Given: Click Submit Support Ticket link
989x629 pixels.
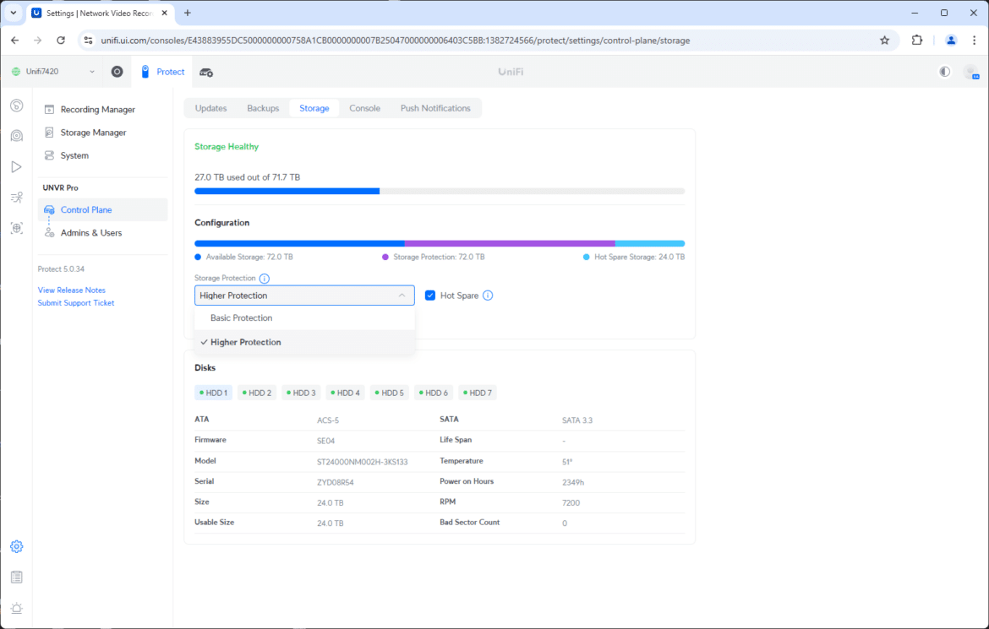Looking at the screenshot, I should 76,303.
